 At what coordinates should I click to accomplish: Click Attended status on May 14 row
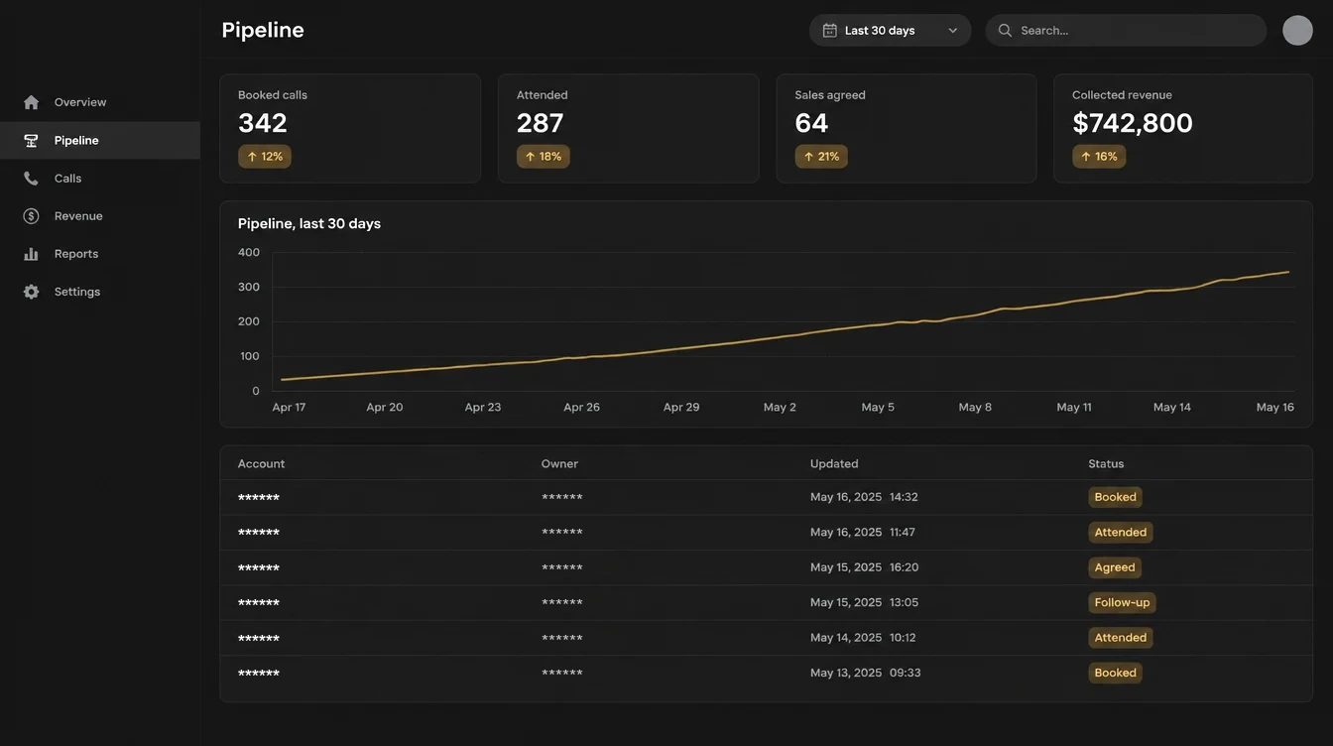(x=1121, y=638)
